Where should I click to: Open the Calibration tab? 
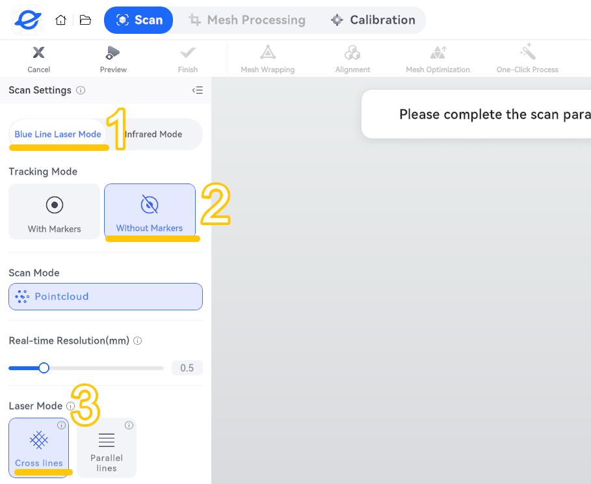point(373,20)
